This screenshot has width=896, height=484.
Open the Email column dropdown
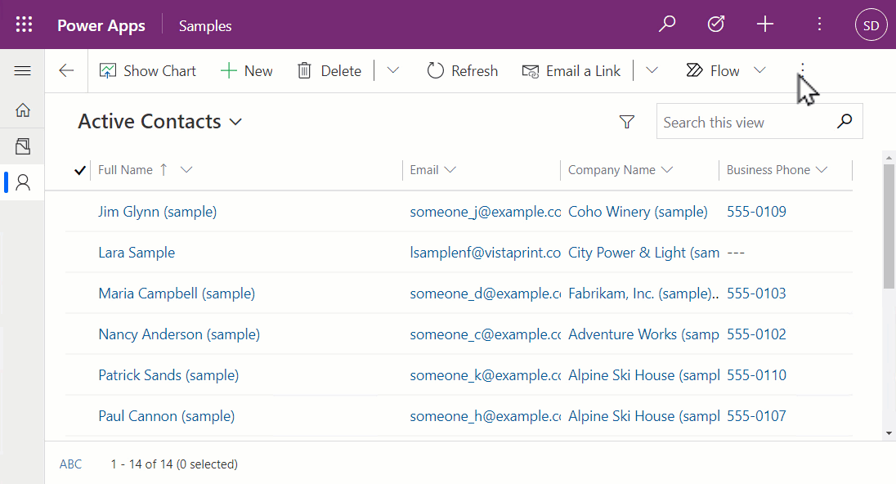tap(450, 170)
